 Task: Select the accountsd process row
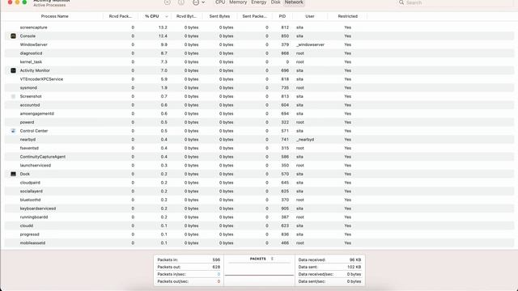[x=259, y=105]
